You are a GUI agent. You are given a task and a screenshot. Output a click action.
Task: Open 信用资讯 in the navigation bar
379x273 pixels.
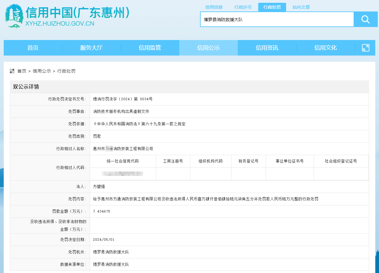click(x=267, y=48)
